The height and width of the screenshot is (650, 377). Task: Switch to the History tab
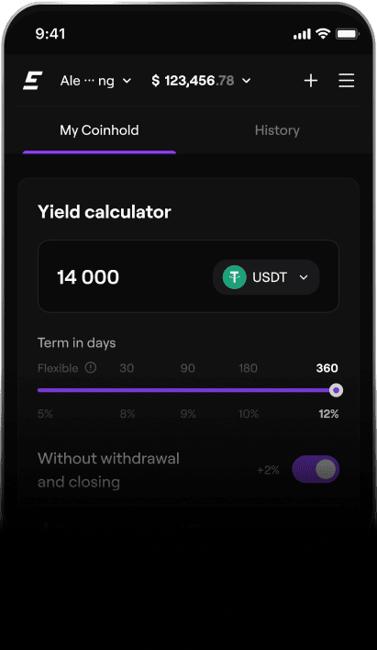277,130
